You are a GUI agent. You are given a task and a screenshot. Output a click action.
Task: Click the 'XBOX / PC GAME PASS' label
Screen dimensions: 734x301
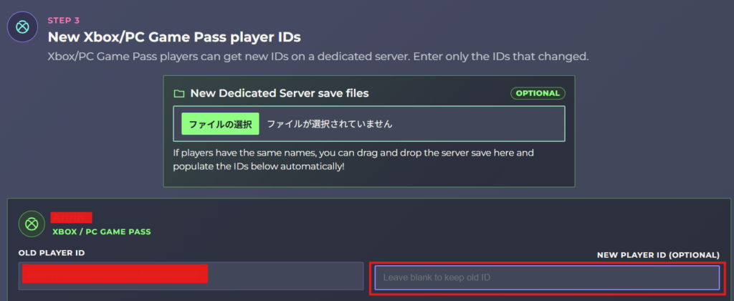click(x=102, y=231)
